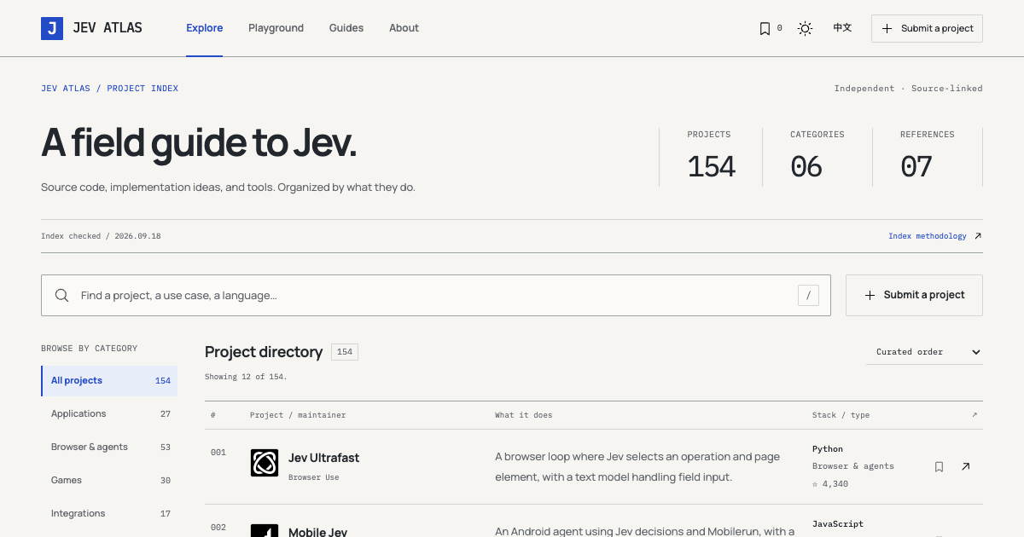Click JEV ATLAS breadcrumb link

66,89
